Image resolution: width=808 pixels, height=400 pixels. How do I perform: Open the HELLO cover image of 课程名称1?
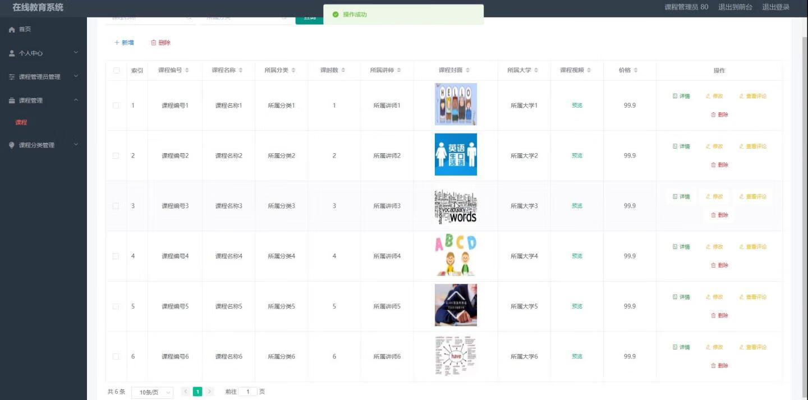456,104
